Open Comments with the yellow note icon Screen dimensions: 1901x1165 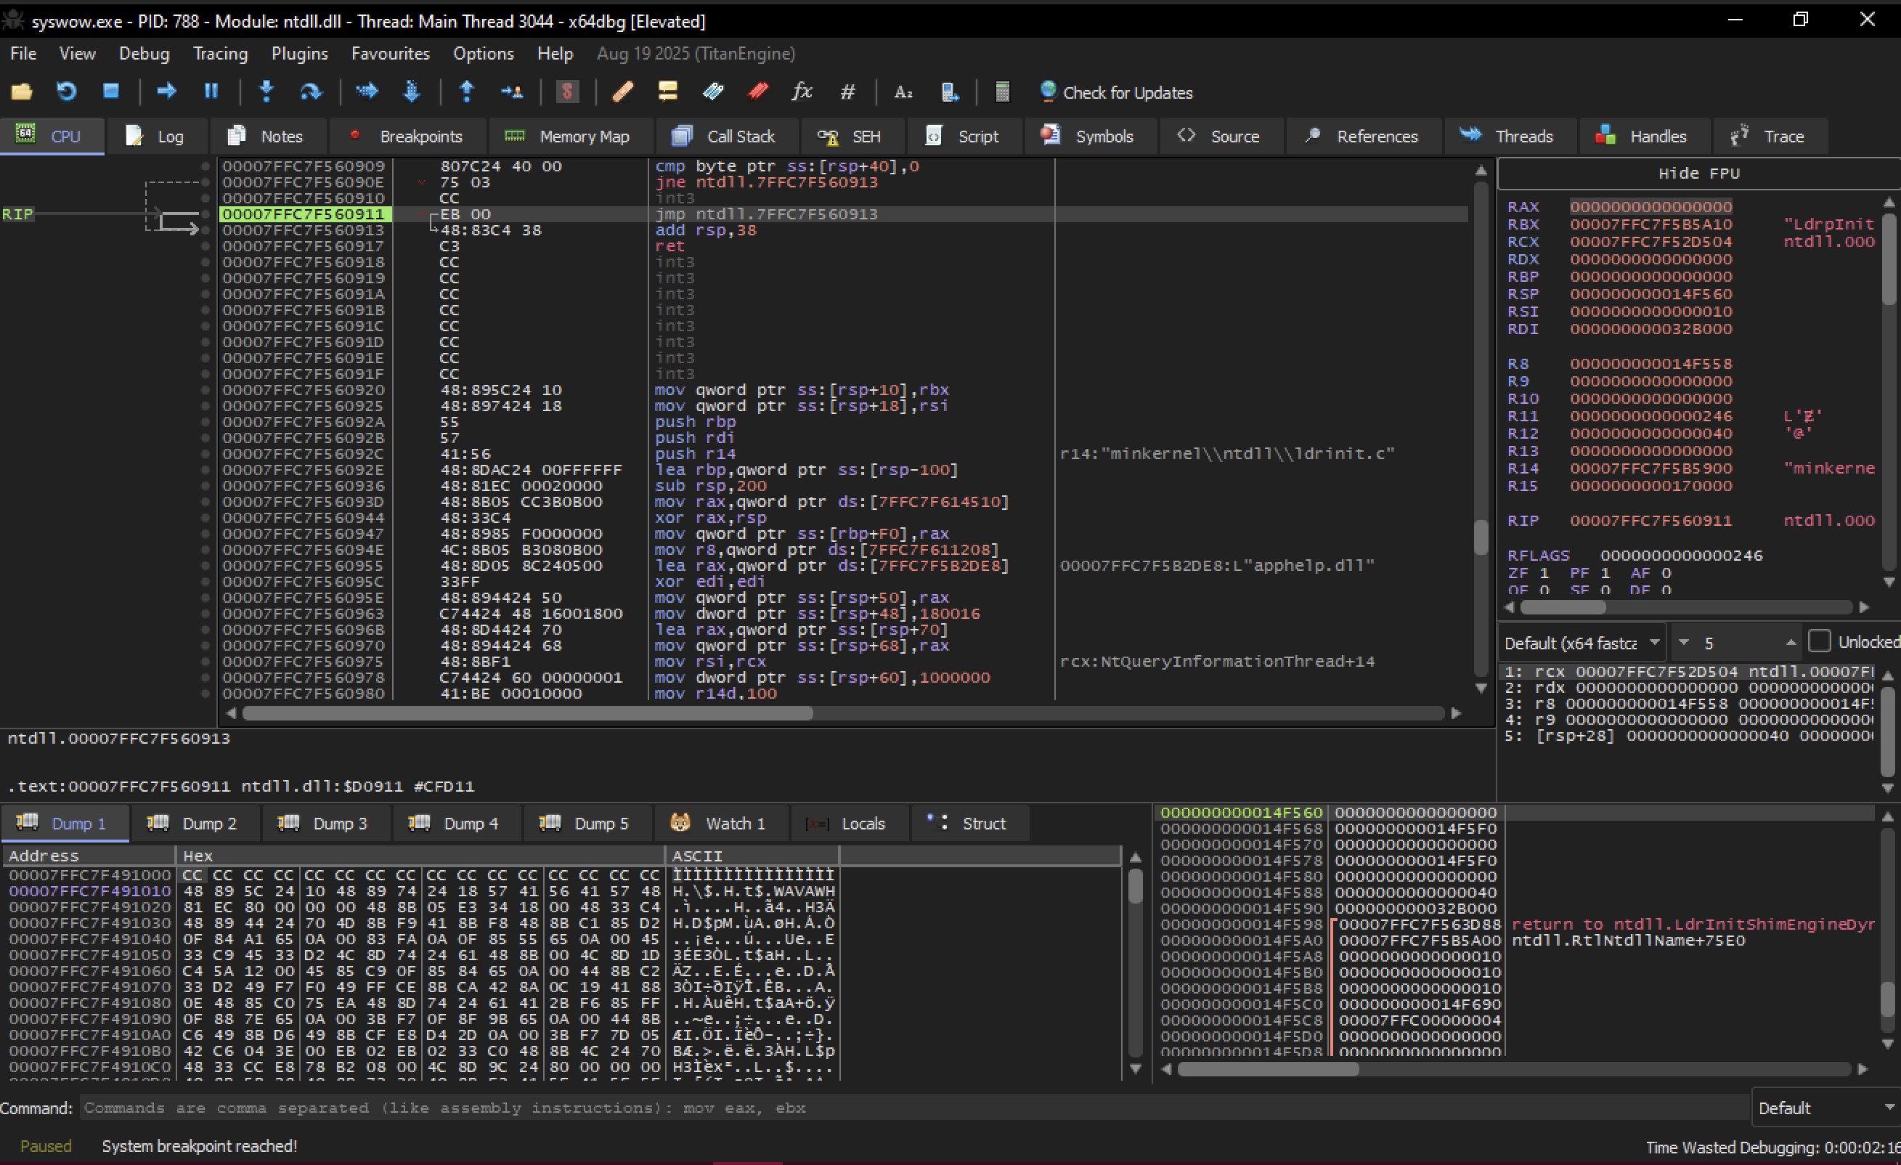click(x=667, y=92)
